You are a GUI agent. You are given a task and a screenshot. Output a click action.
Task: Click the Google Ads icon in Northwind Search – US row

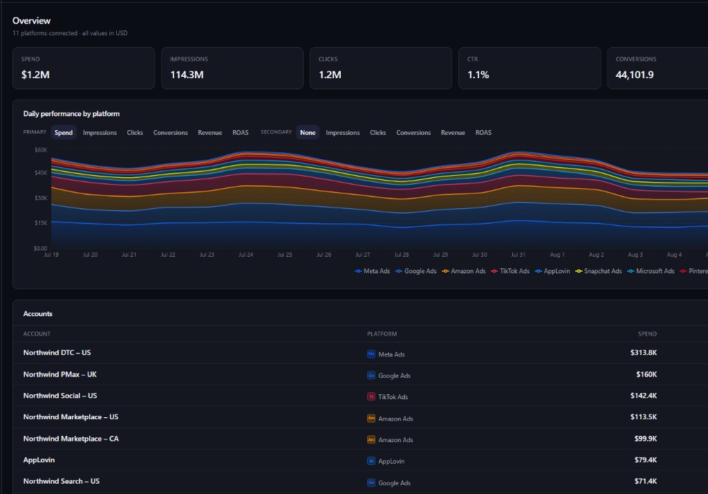pos(371,482)
